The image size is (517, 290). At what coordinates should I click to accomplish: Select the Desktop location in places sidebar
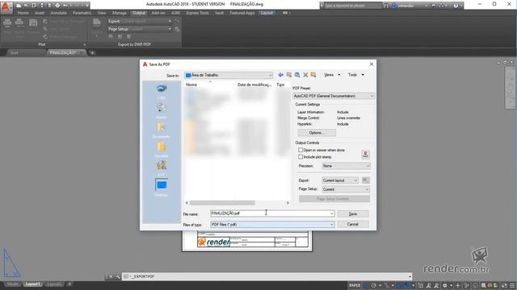pos(162,188)
